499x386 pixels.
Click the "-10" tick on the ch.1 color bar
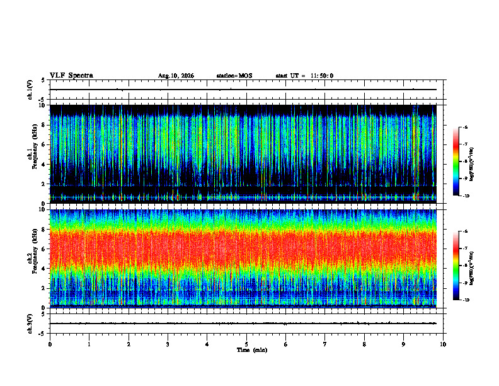click(466, 196)
